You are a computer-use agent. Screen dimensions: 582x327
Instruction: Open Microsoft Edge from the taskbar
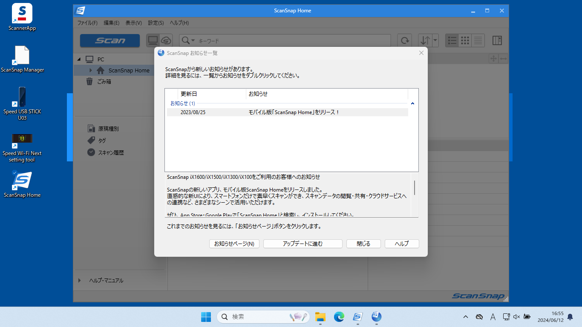pyautogui.click(x=339, y=317)
